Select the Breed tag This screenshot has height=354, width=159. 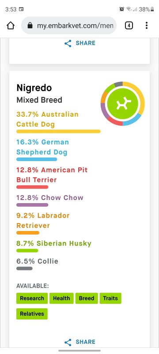coord(87,298)
